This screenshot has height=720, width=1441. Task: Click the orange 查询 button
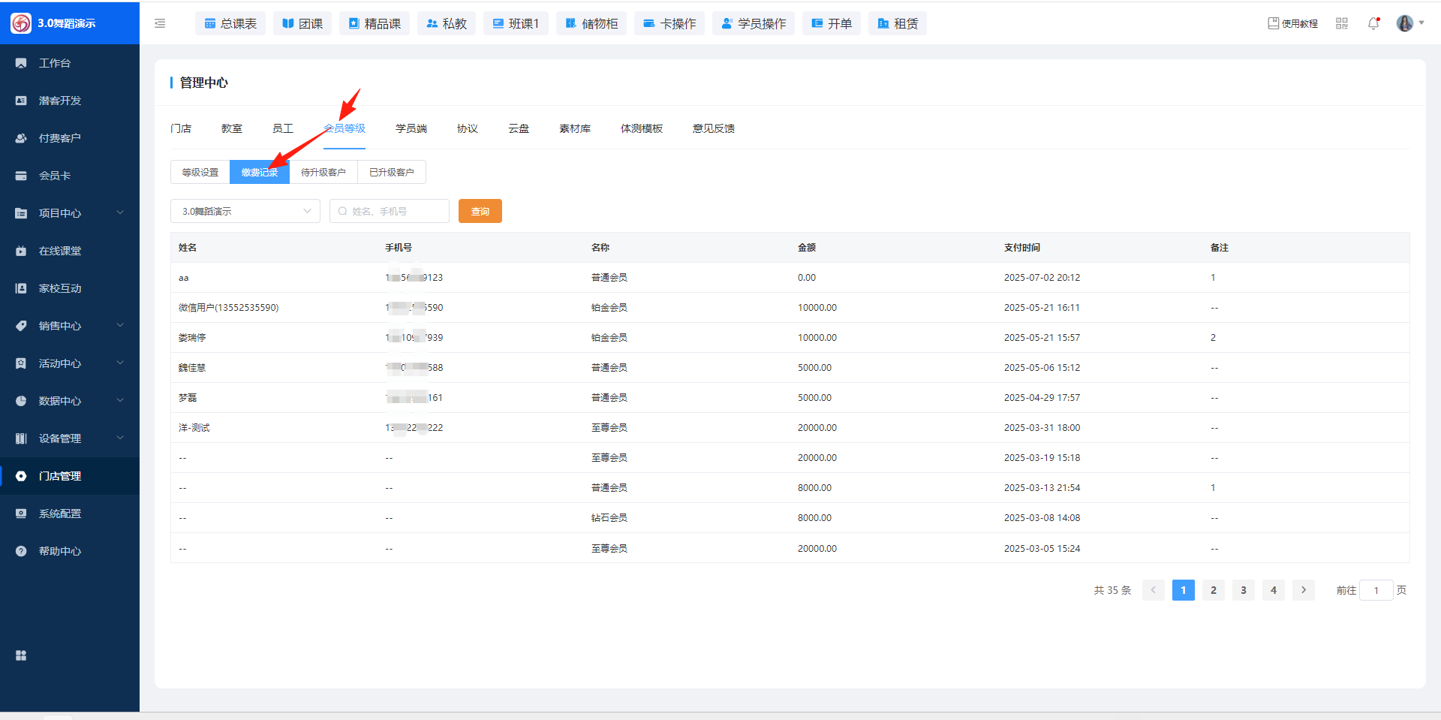pos(480,211)
